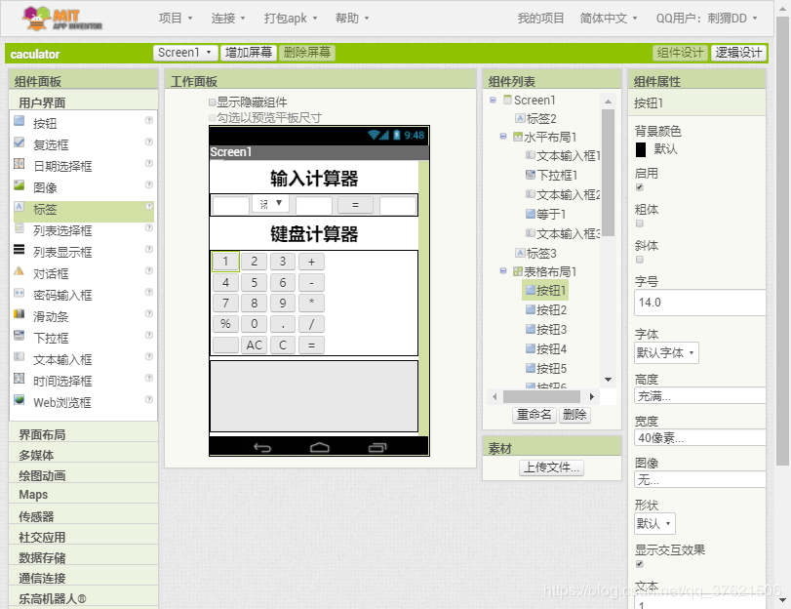Click the black 背景颜色 swatch
The height and width of the screenshot is (609, 791).
(641, 149)
